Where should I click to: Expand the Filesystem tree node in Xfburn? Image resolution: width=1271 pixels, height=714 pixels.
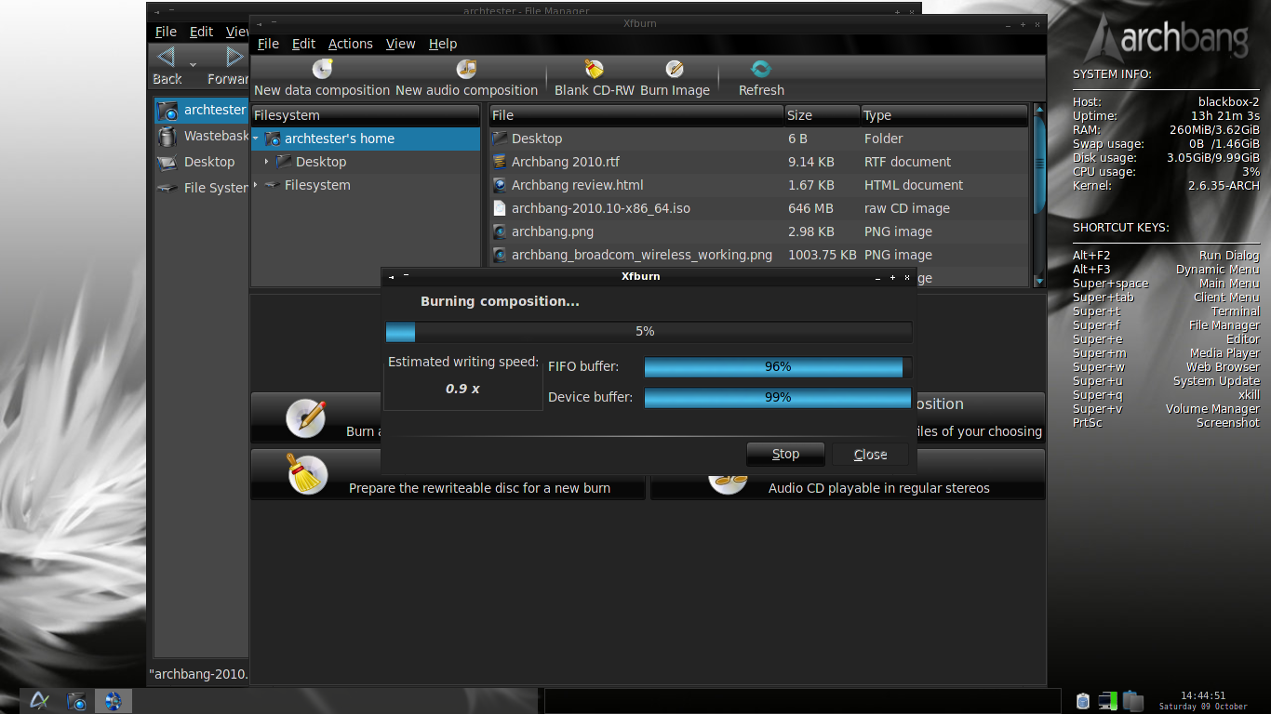point(256,185)
